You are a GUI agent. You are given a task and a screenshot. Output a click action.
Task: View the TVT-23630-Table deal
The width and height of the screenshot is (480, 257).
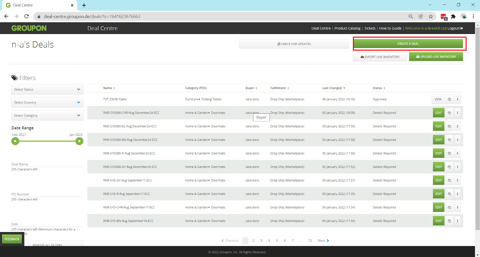coord(438,99)
